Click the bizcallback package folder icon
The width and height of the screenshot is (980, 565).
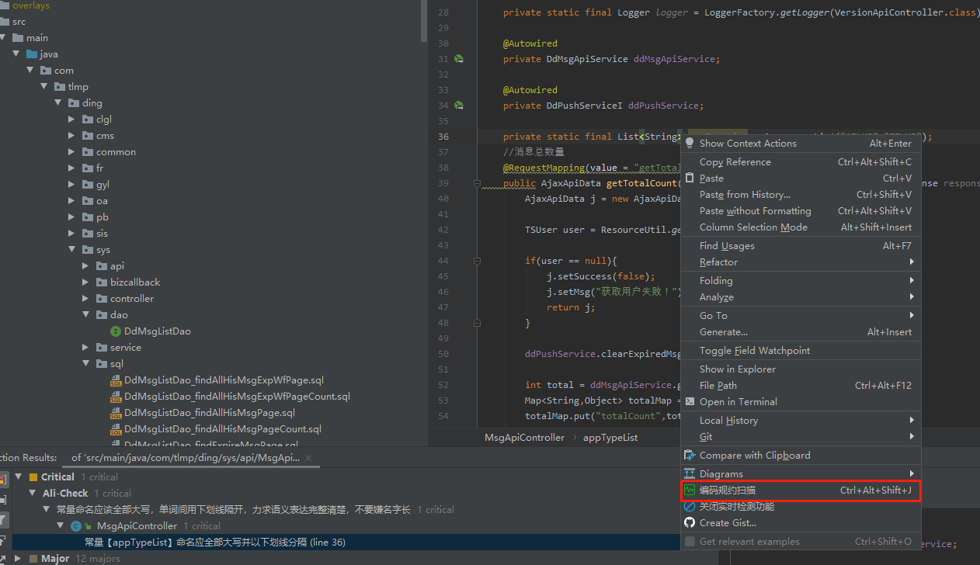coord(101,282)
